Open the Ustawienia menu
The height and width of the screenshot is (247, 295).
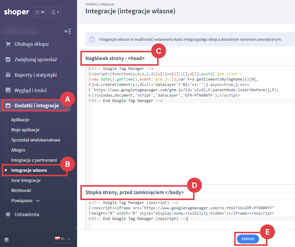27,214
